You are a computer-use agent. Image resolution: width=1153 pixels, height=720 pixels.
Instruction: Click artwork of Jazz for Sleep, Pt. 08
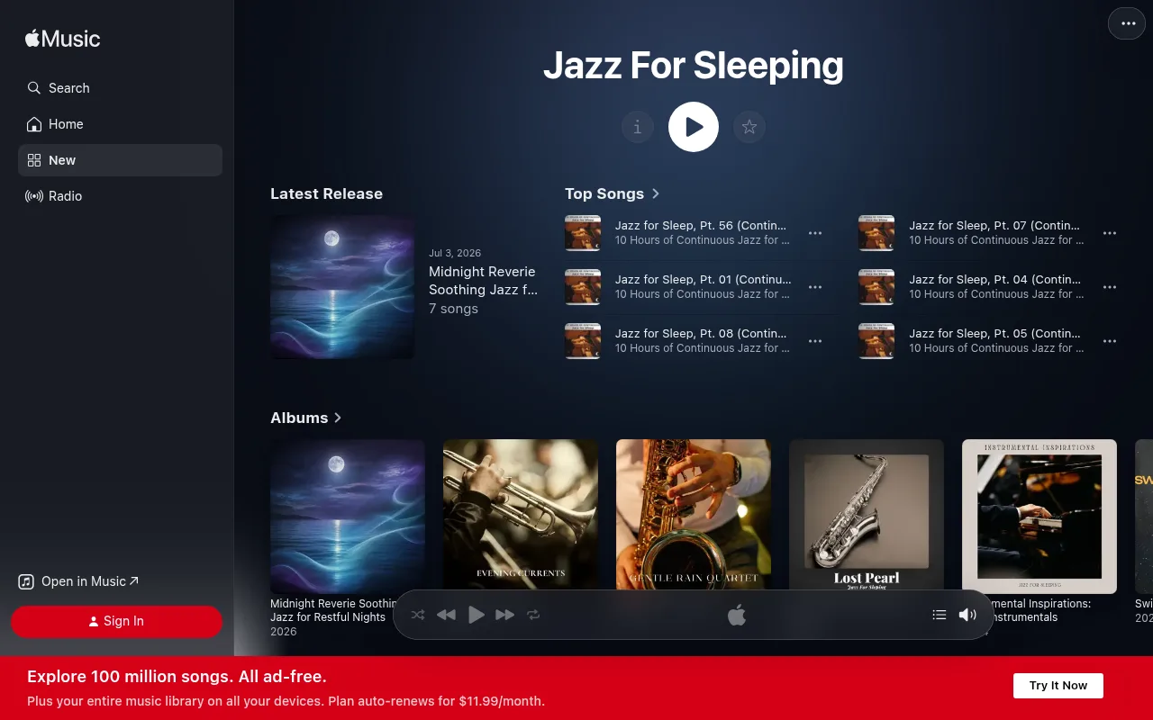(x=583, y=341)
